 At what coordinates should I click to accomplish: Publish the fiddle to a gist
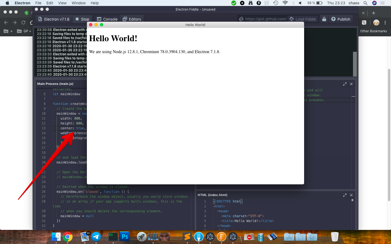pos(341,19)
